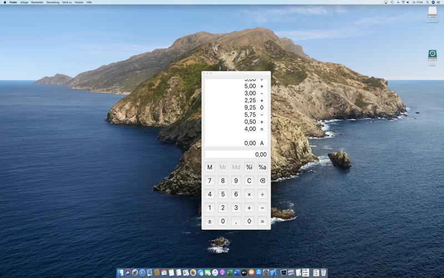Viewport: 444px width, 278px height.
Task: Click the minus − key
Action: pos(262,207)
